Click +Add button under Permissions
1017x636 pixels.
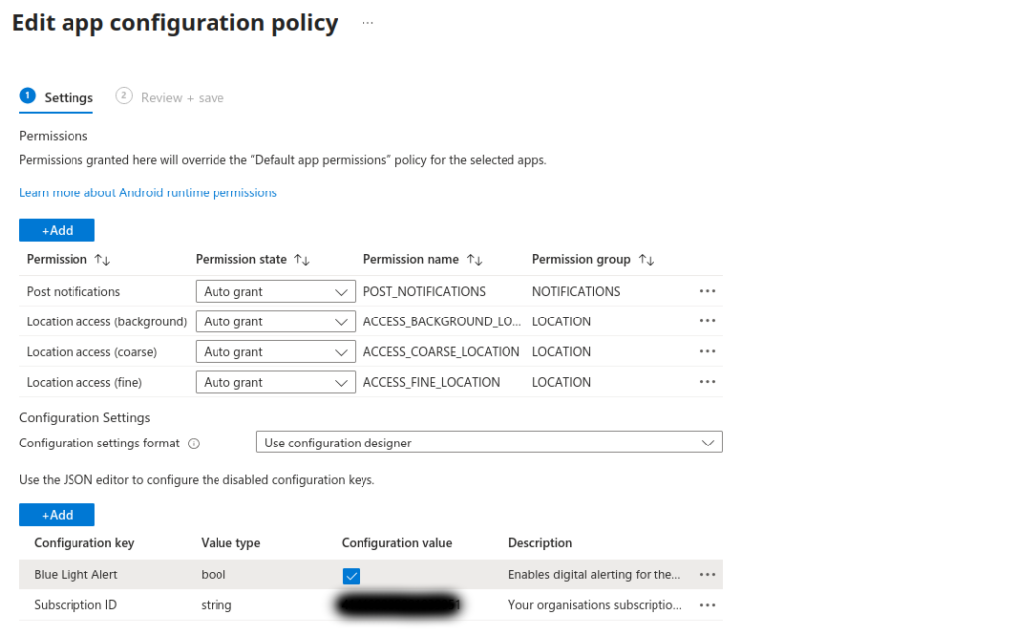tap(57, 230)
